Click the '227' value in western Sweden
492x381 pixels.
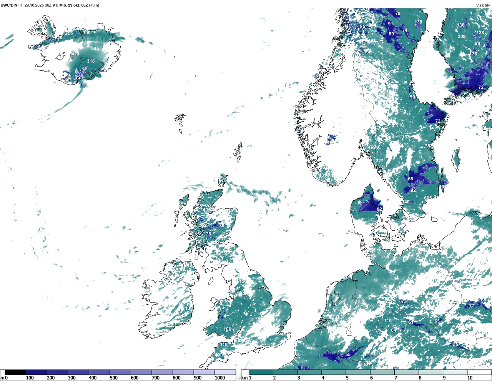pyautogui.click(x=379, y=161)
